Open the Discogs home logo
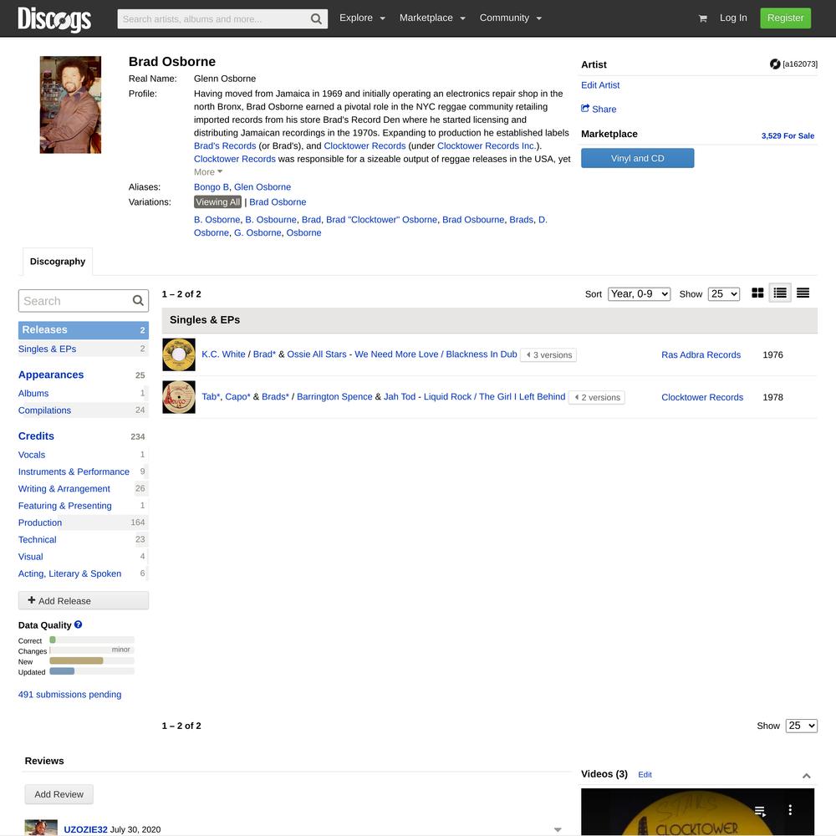Screen dimensions: 836x836 pos(54,19)
